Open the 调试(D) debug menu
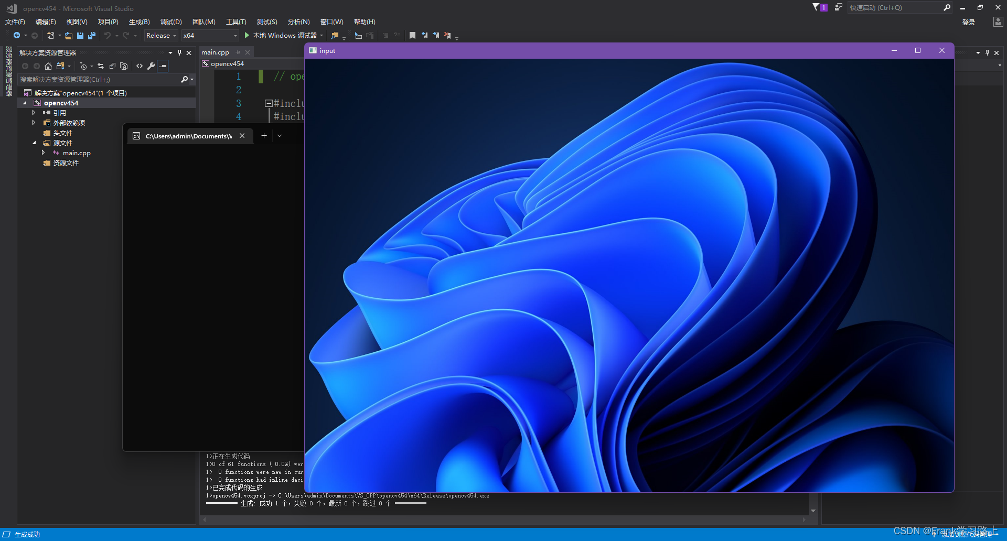 (x=171, y=22)
